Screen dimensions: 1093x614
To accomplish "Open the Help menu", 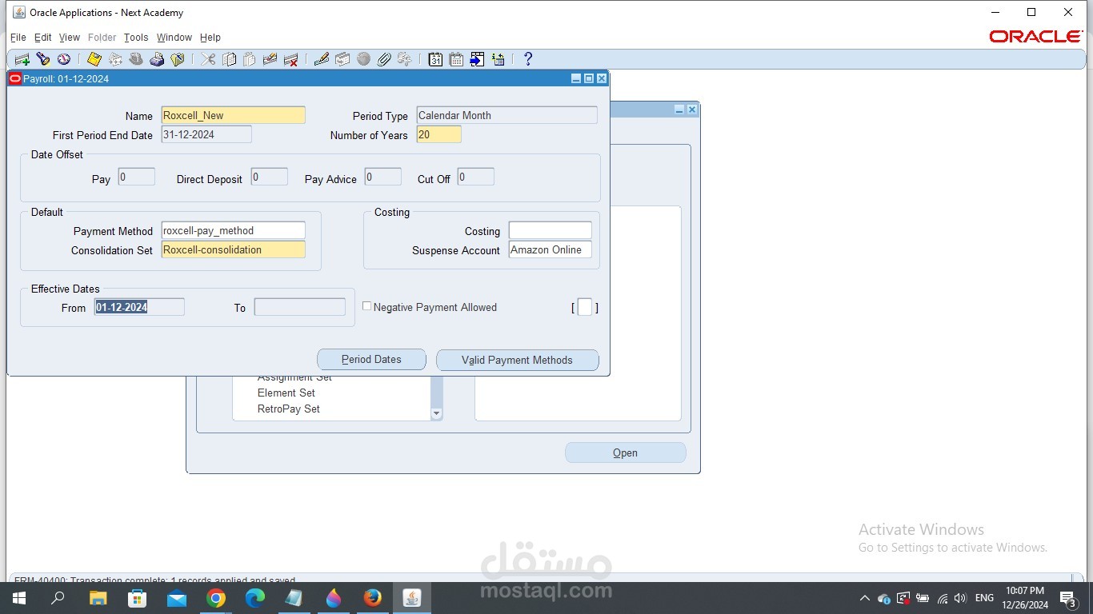I will [210, 38].
